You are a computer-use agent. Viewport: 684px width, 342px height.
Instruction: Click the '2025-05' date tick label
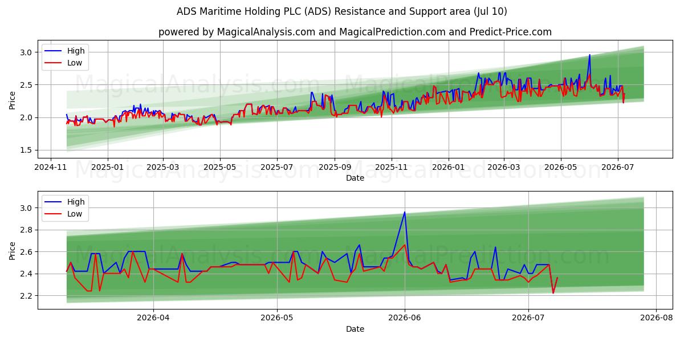(x=219, y=168)
